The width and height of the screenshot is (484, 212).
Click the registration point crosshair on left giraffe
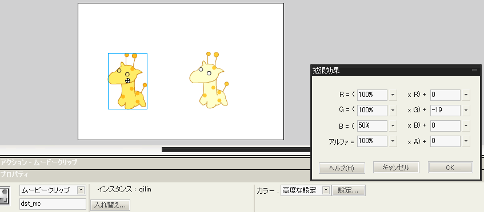tap(127, 80)
